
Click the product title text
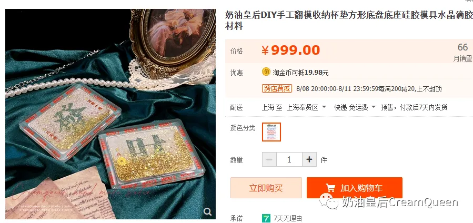(348, 21)
